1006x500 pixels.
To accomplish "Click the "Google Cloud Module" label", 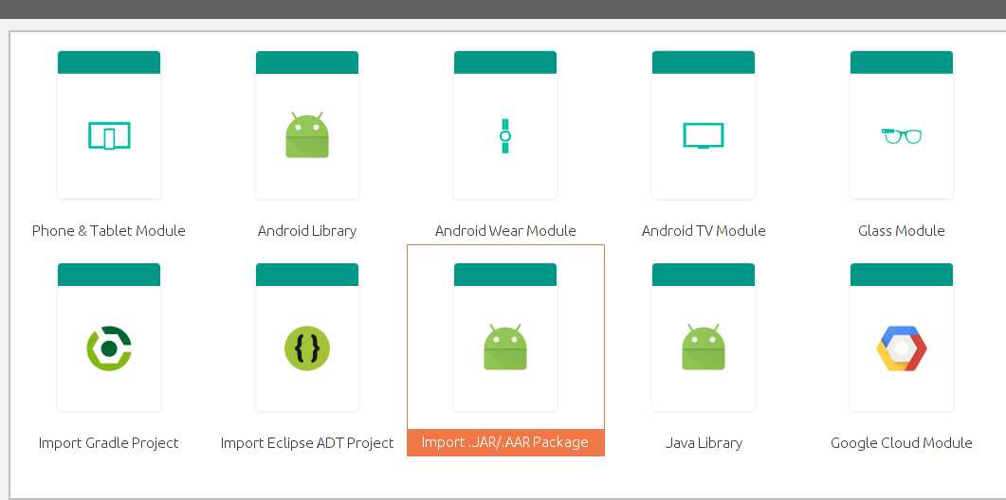I will 902,443.
